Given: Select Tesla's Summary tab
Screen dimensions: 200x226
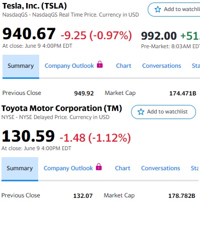Looking at the screenshot, I should 21,66.
